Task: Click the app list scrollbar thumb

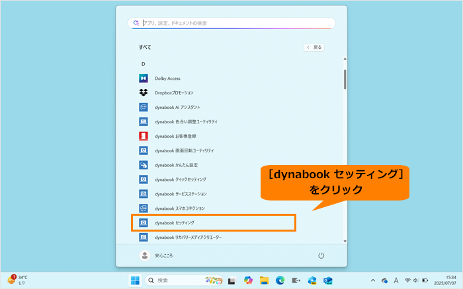Action: click(x=345, y=79)
